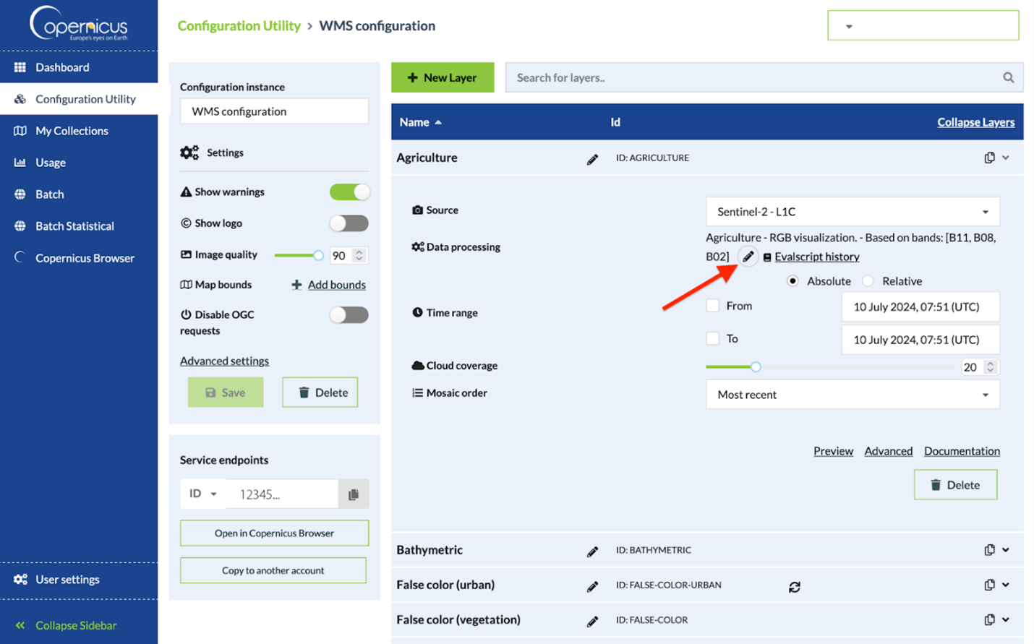Expand the Bathymetric layer row
The image size is (1034, 644).
1006,550
